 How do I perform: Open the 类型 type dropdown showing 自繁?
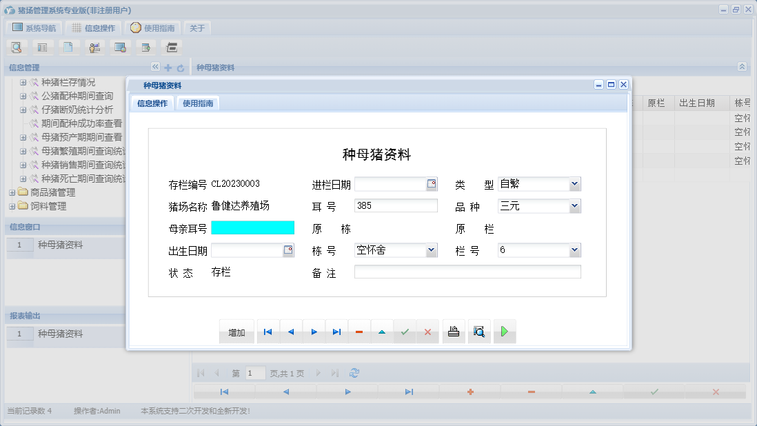[575, 183]
